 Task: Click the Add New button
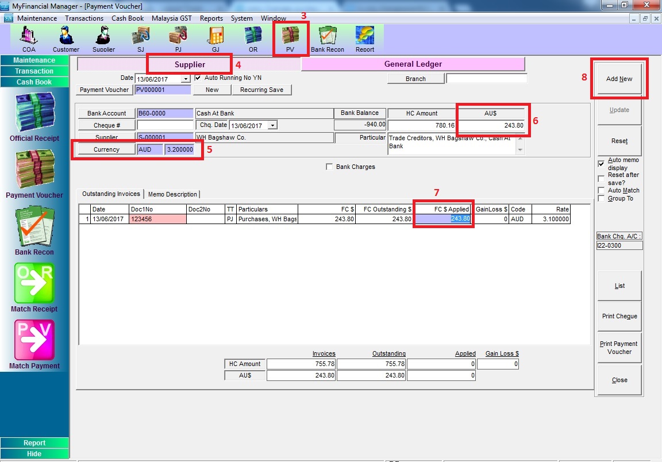(619, 79)
